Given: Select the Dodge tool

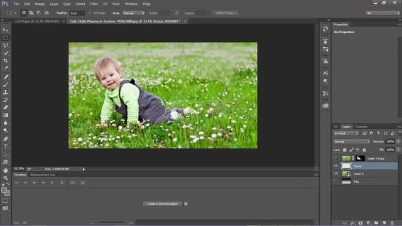Looking at the screenshot, I should point(6,131).
